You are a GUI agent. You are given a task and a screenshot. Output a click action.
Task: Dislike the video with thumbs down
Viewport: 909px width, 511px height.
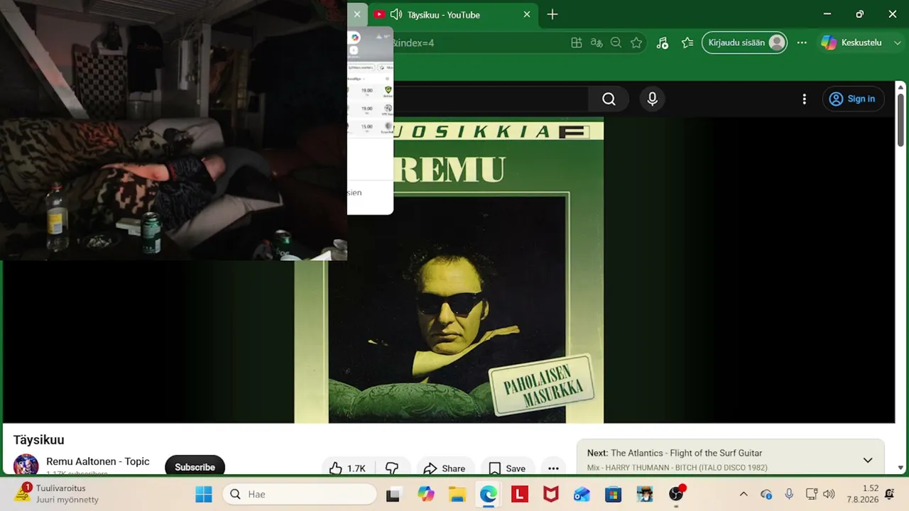click(x=392, y=468)
